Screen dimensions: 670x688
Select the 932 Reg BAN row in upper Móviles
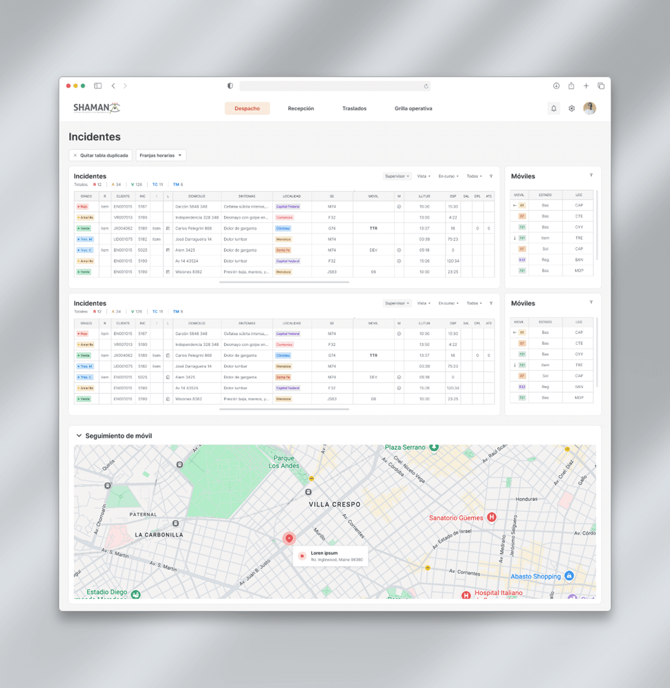[551, 260]
